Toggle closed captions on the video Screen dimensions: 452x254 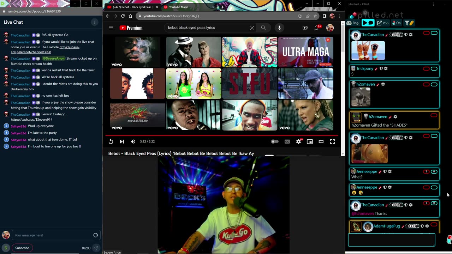pos(287,141)
